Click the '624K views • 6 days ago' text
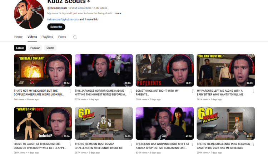Screen dimensions: 268x154 tap(148, 153)
